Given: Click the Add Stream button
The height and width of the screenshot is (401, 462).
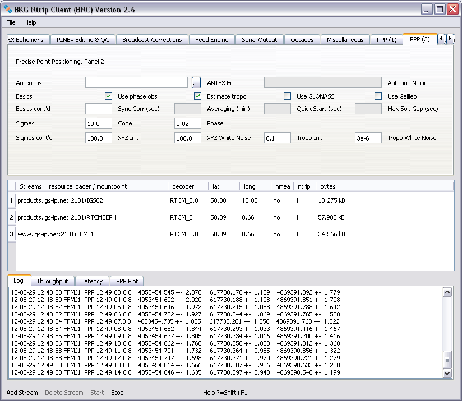Looking at the screenshot, I should pyautogui.click(x=22, y=393).
